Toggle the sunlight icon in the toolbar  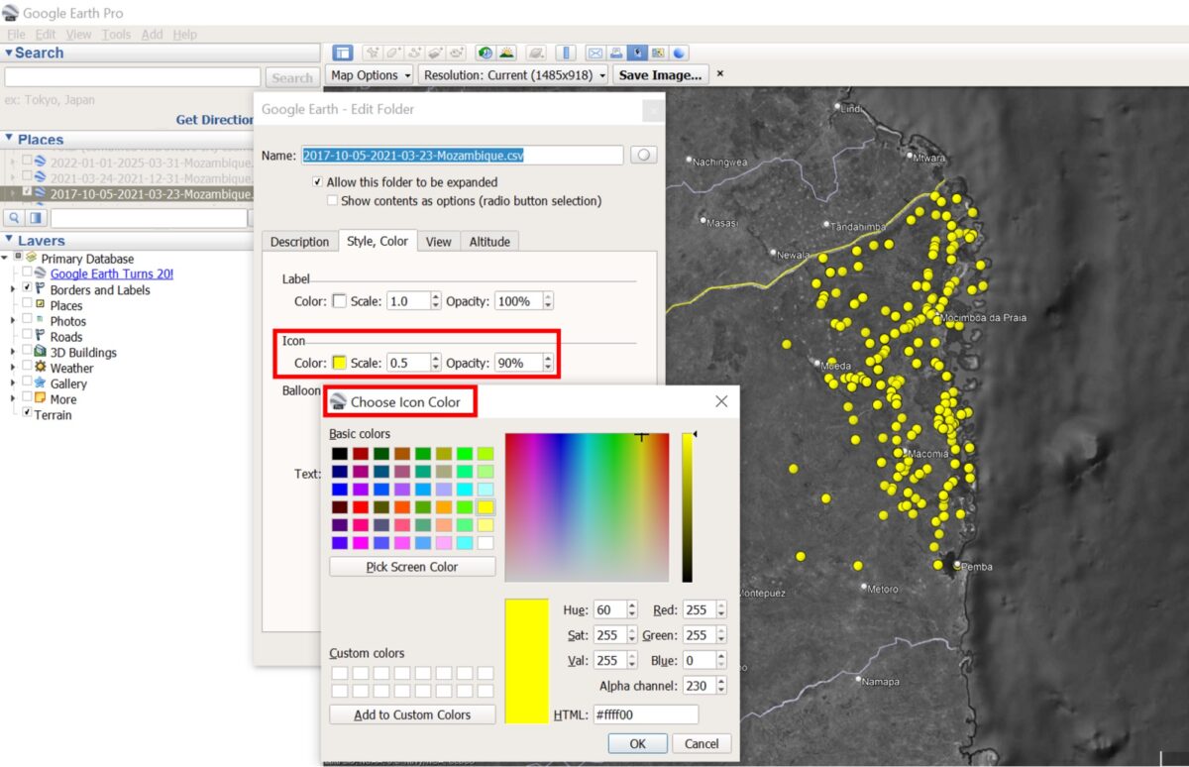[x=506, y=54]
